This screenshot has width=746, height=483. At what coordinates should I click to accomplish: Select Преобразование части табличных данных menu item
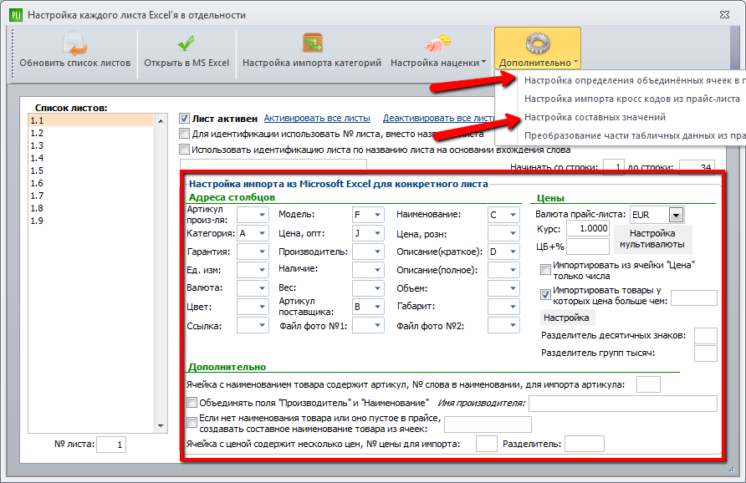coord(621,135)
